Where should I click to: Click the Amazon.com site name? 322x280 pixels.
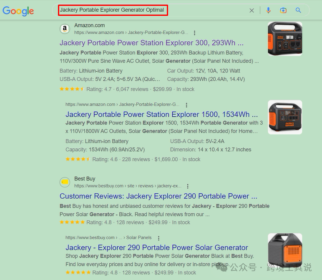[x=90, y=25]
